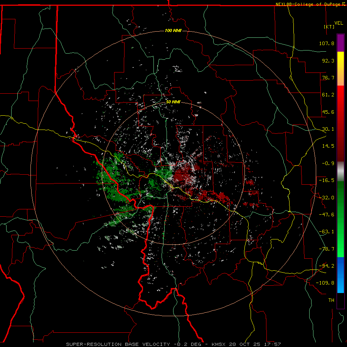Click the green segment of velocity color bar

[x=340, y=219]
